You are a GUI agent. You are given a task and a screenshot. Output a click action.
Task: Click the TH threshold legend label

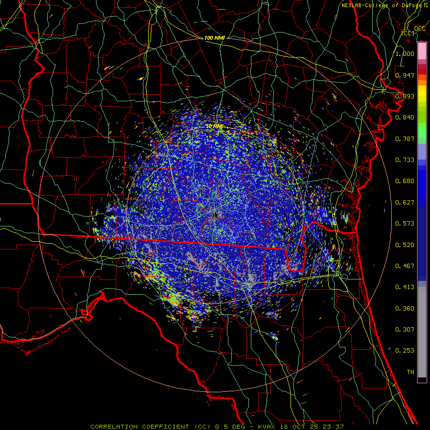pos(410,372)
